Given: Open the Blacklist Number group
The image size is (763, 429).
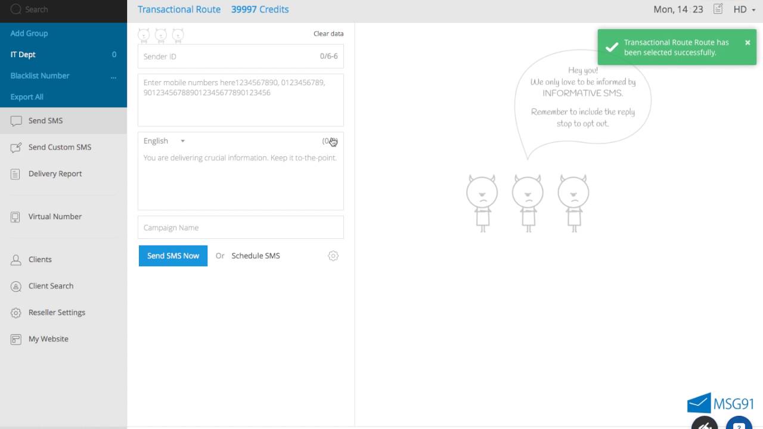Looking at the screenshot, I should click(x=40, y=76).
